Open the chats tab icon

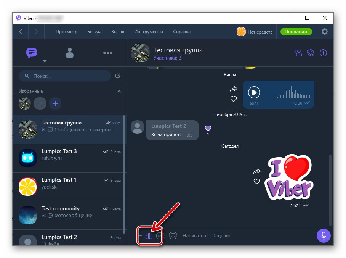click(x=32, y=53)
